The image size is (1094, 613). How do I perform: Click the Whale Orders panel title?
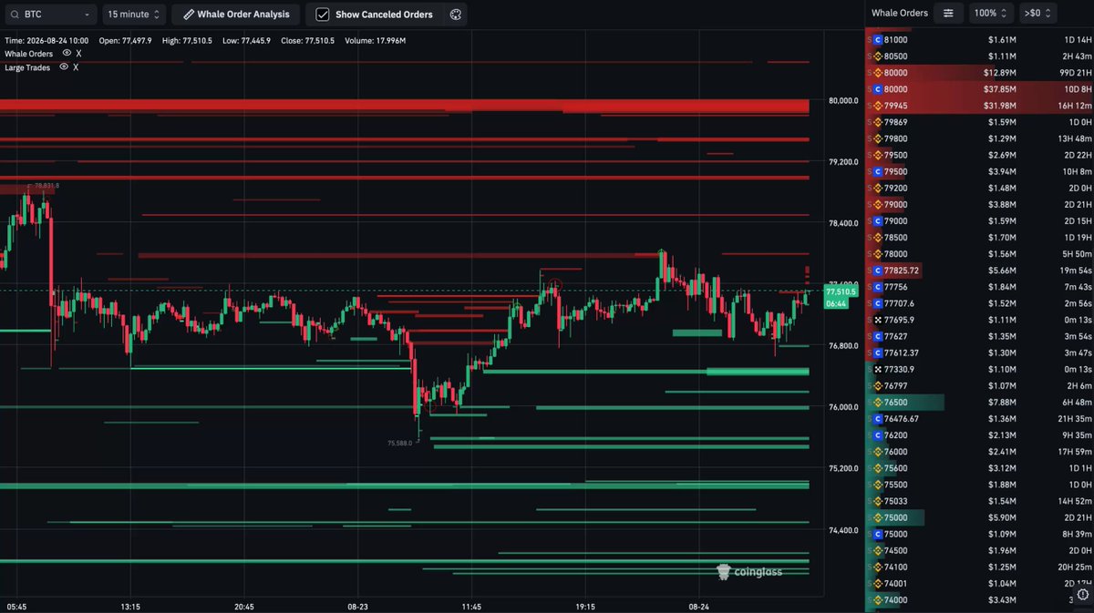pos(899,14)
